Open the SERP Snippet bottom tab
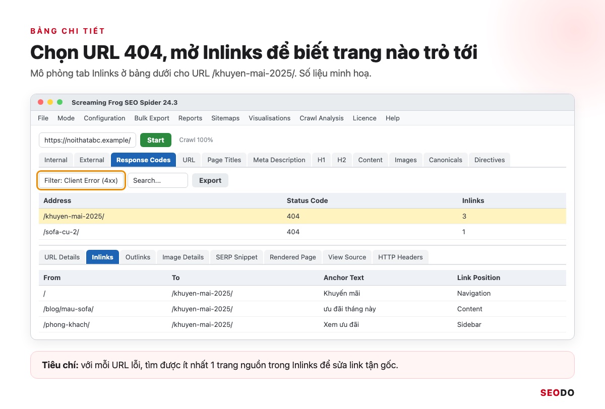 236,257
